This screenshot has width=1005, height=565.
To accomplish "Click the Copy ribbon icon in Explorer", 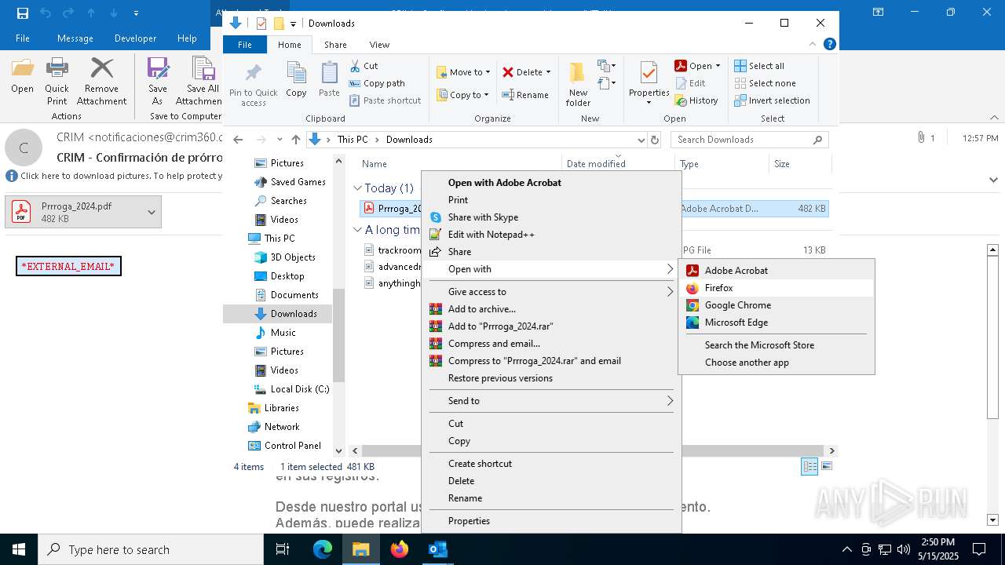I will (296, 80).
